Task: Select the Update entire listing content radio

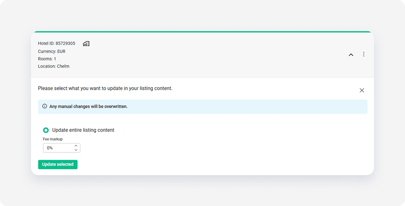Action: 46,130
